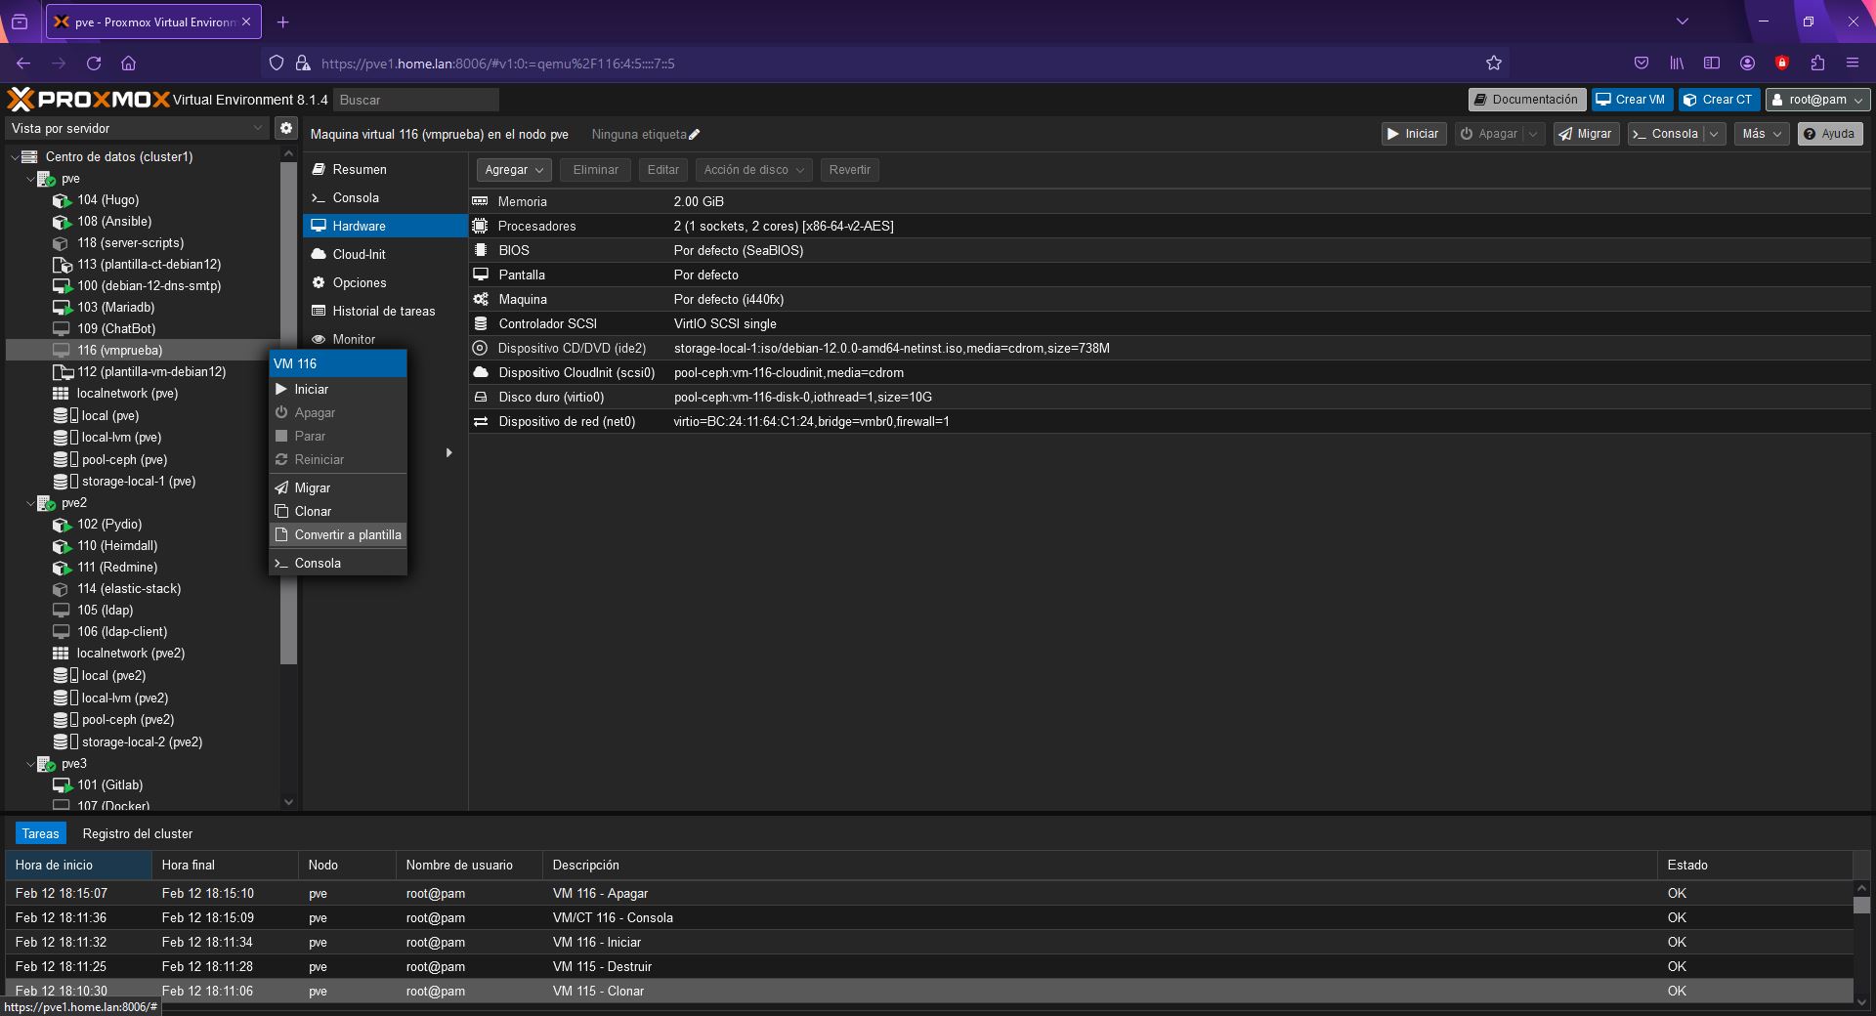This screenshot has height=1016, width=1876.
Task: Click the Crear VM button
Action: click(1631, 100)
